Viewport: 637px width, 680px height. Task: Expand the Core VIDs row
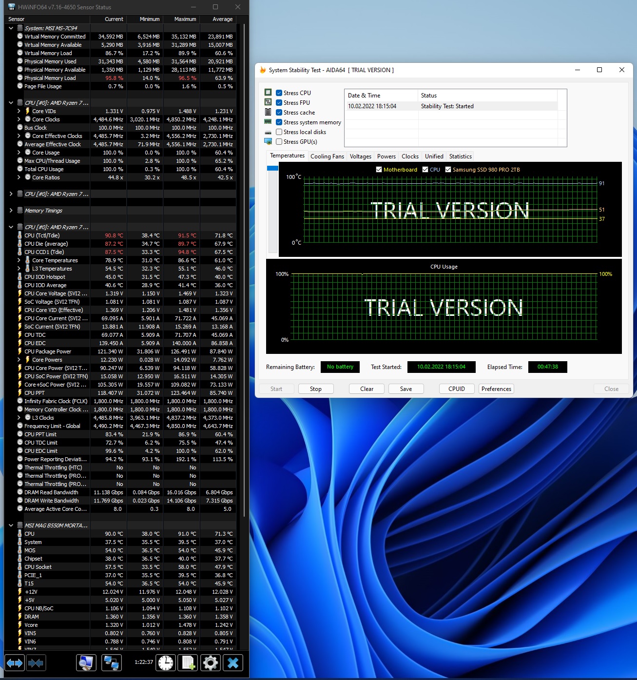pyautogui.click(x=19, y=111)
